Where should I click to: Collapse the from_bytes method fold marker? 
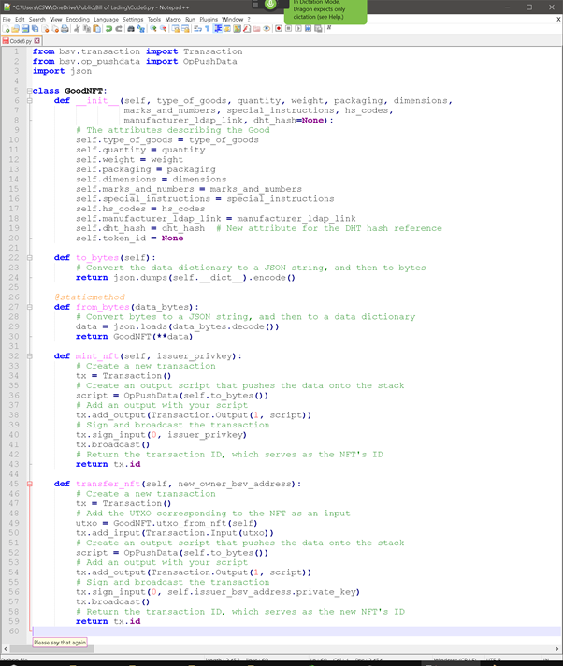click(x=29, y=307)
